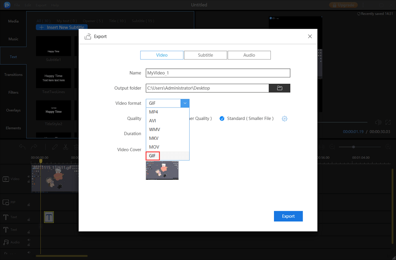Click the Name input field

pos(218,73)
